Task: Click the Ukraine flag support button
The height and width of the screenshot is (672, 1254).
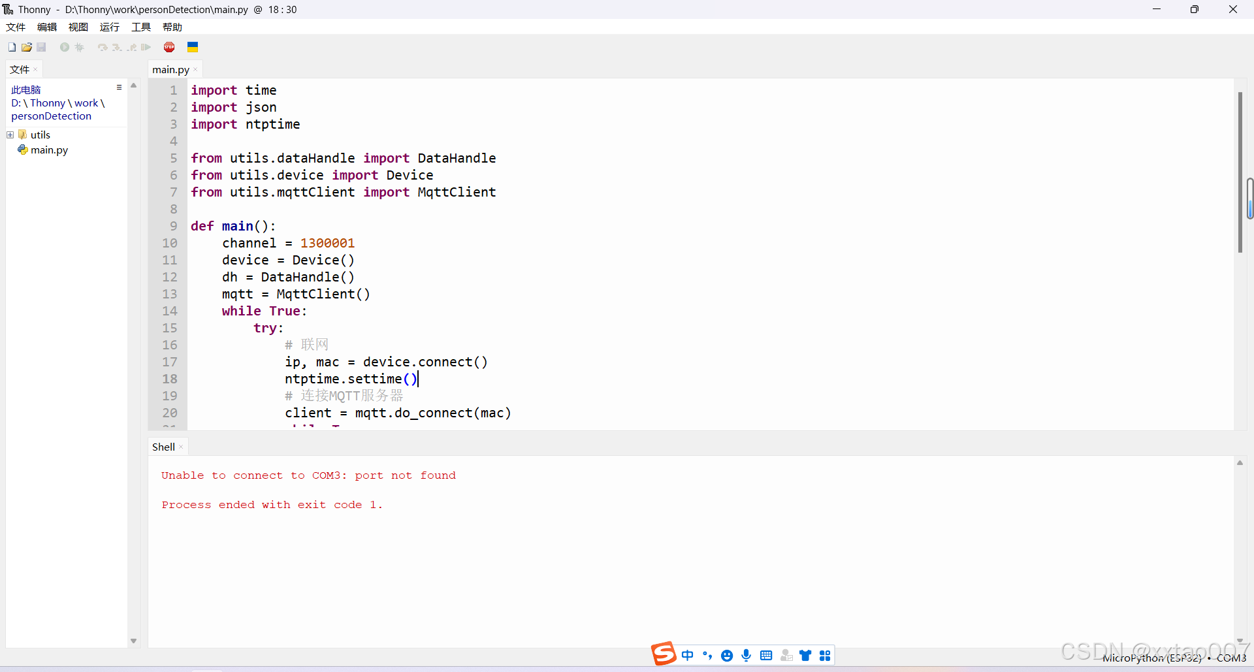Action: point(192,47)
